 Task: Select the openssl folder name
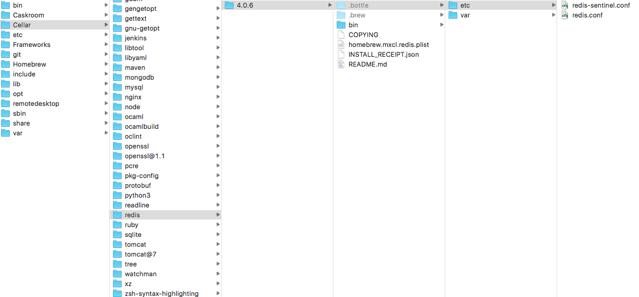pos(137,146)
